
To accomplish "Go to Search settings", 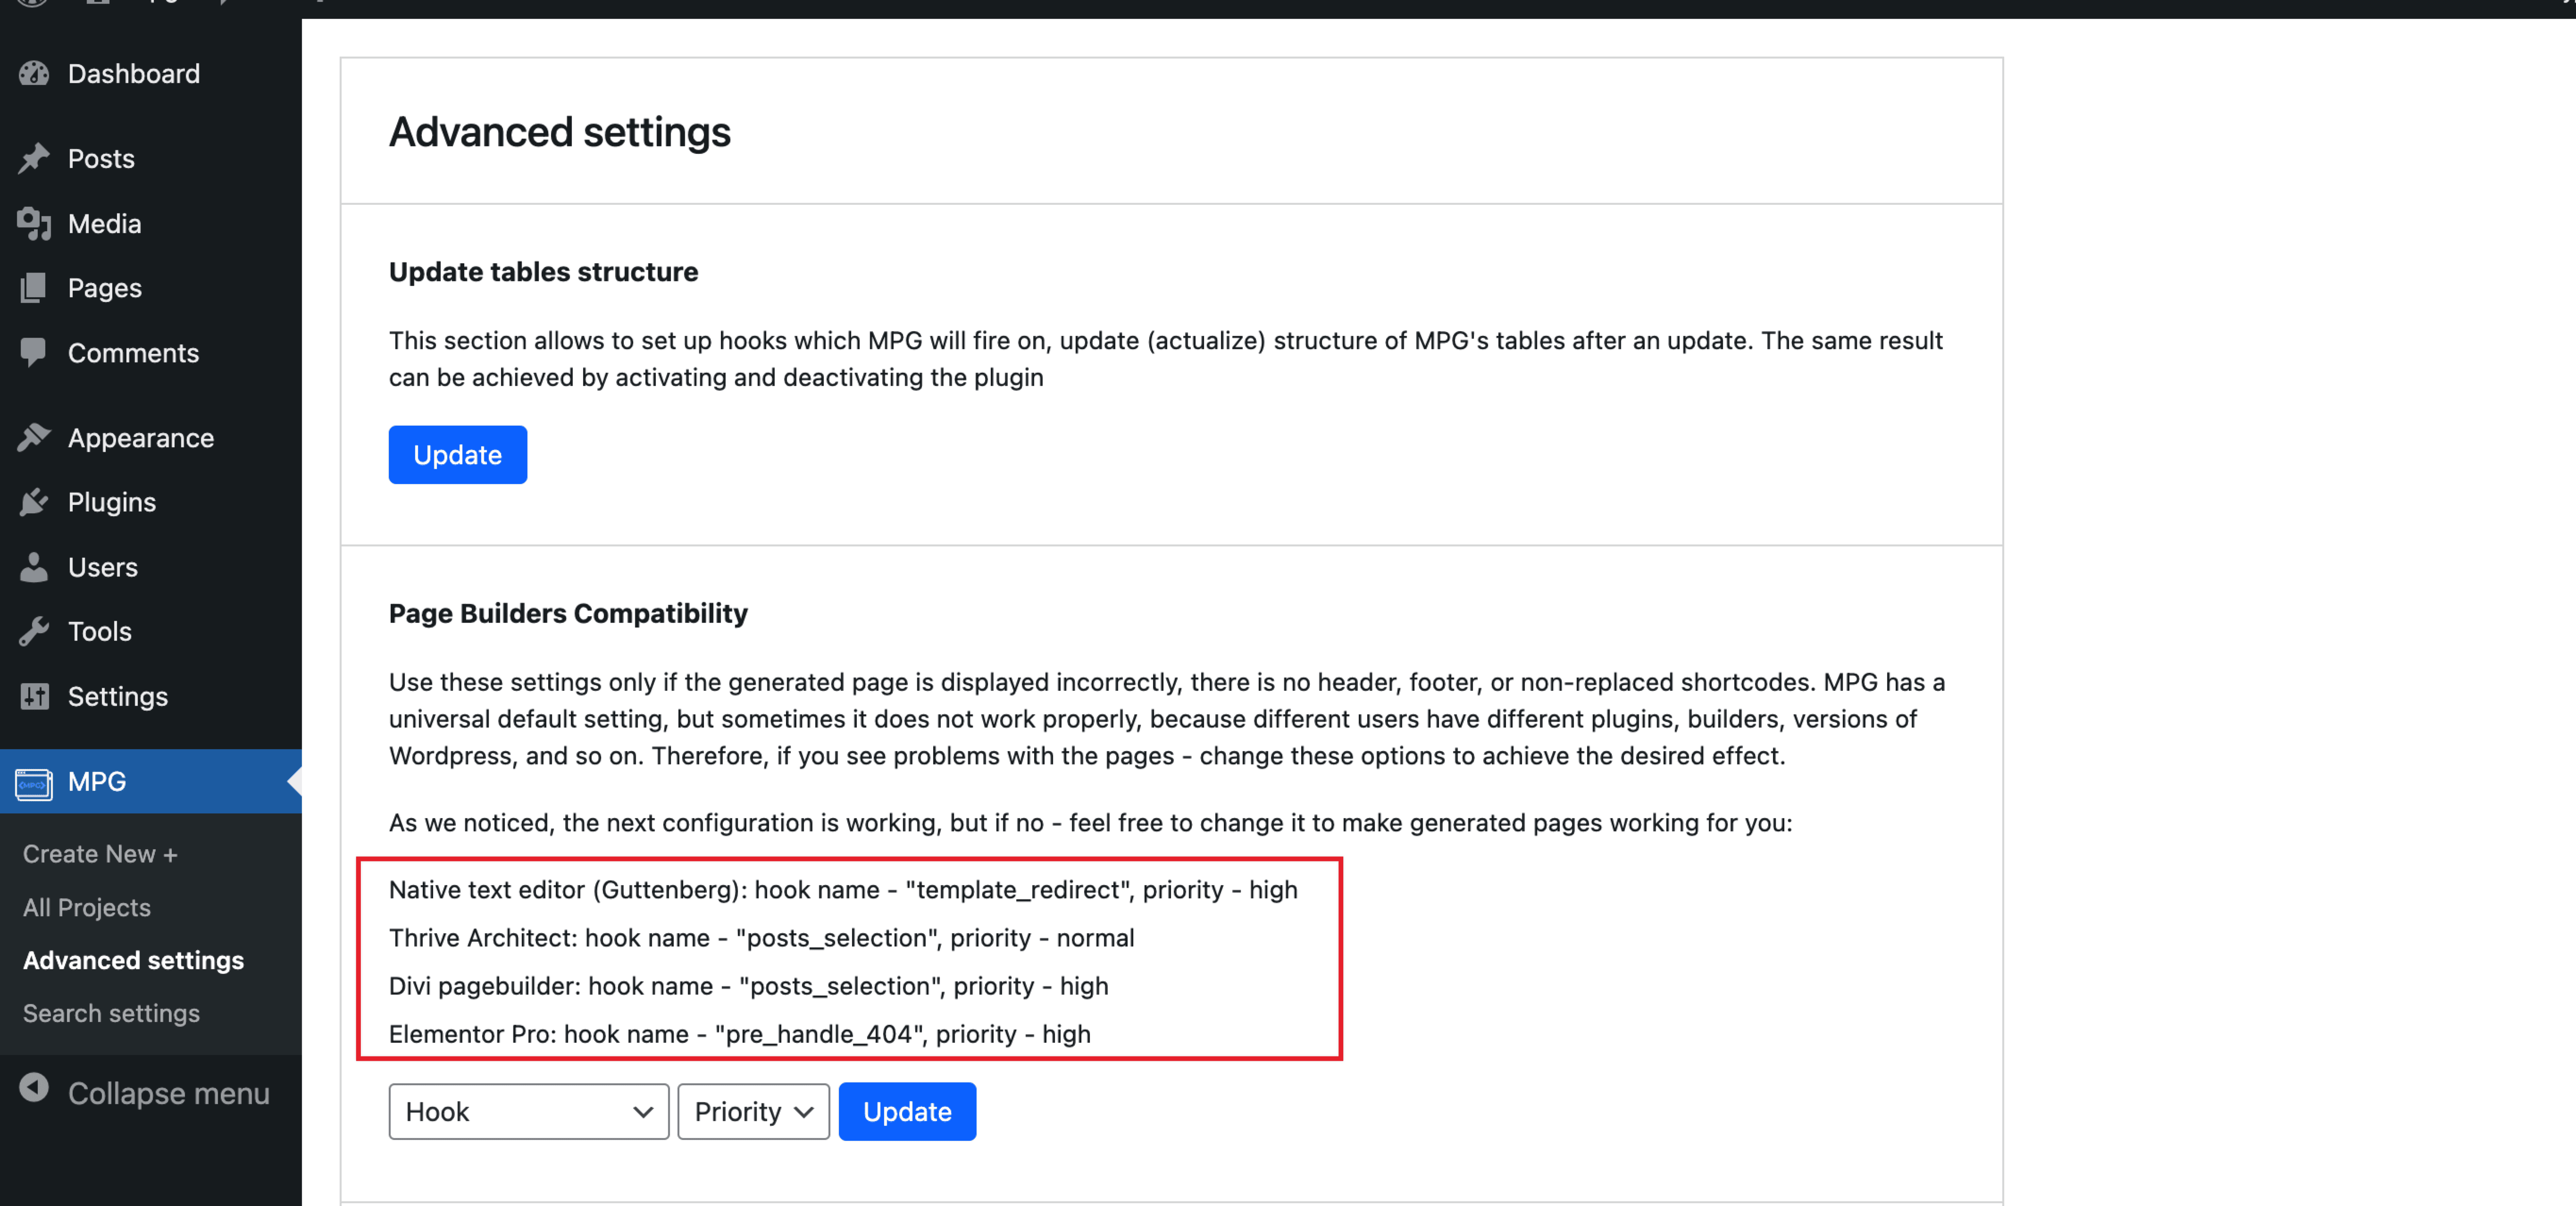I will [x=111, y=1013].
